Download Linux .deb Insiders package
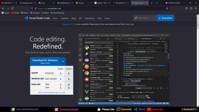The image size is (199, 112). coord(69,84)
